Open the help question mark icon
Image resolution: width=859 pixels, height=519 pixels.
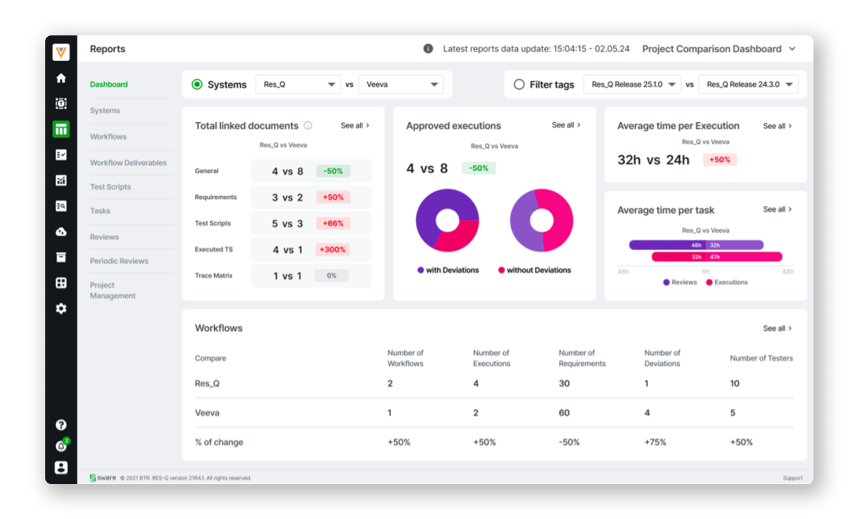[x=61, y=425]
